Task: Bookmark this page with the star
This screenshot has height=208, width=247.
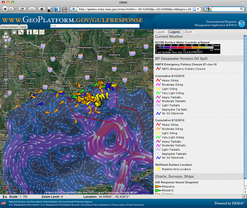Action: pyautogui.click(x=194, y=9)
